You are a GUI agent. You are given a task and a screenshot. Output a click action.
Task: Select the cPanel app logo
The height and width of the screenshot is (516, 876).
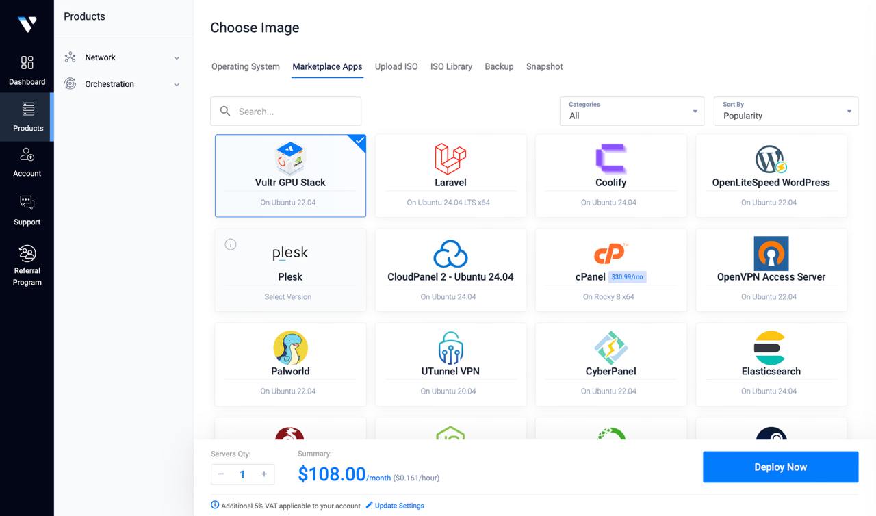[610, 253]
